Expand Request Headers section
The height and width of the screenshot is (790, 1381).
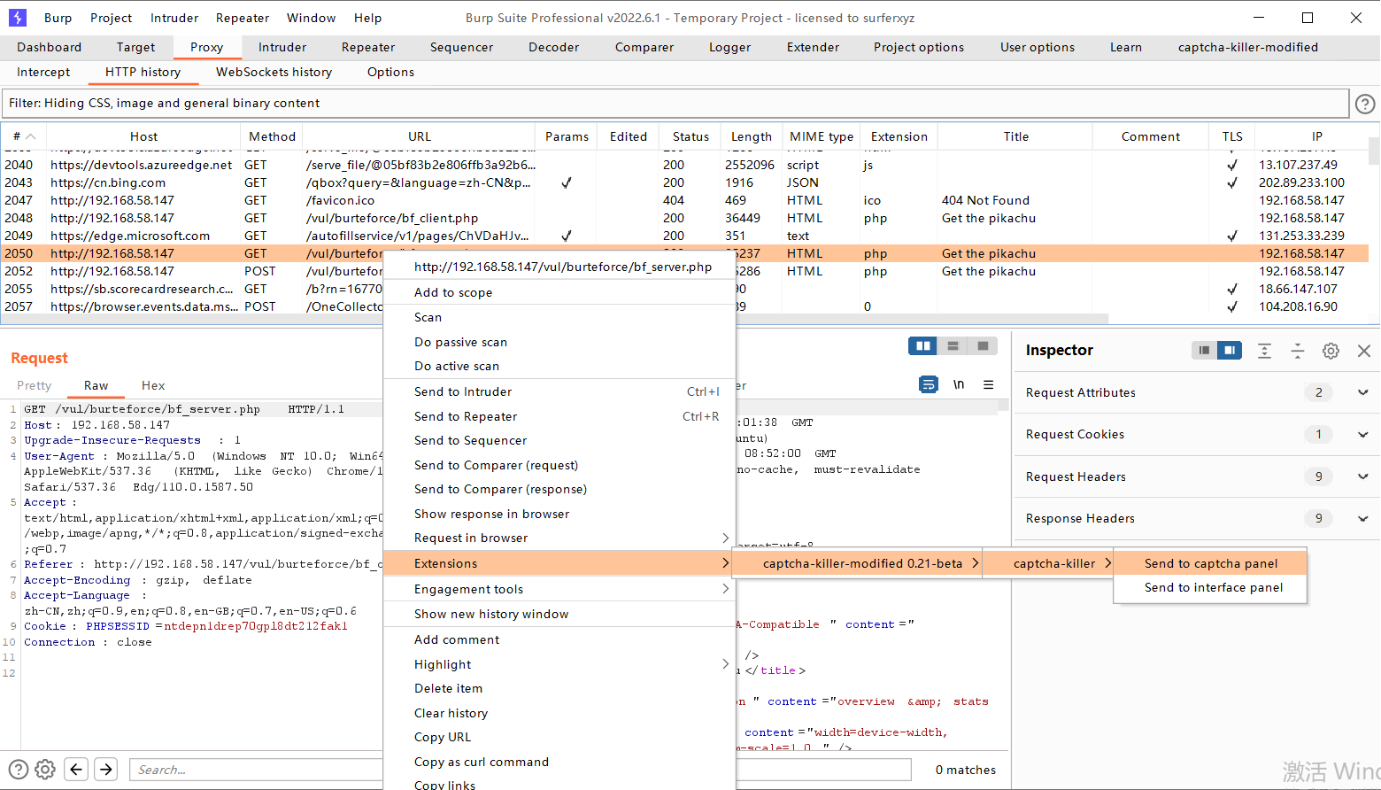1363,476
